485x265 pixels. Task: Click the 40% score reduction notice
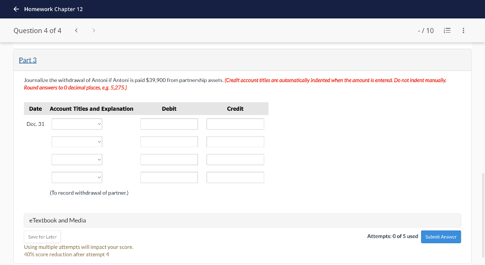[66, 255]
